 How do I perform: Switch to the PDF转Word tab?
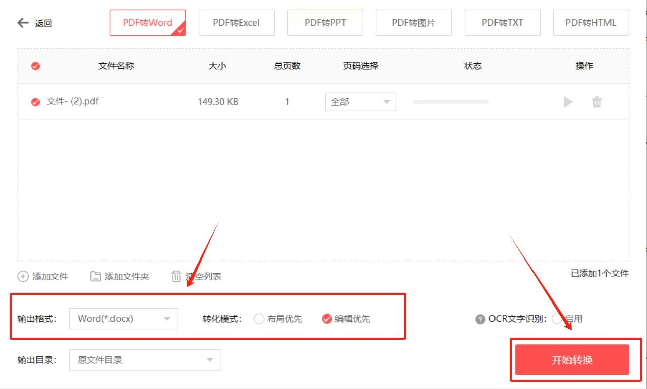147,23
